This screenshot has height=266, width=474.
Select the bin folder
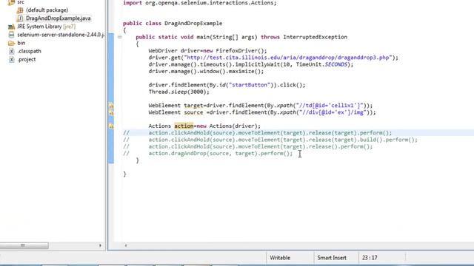(x=21, y=43)
